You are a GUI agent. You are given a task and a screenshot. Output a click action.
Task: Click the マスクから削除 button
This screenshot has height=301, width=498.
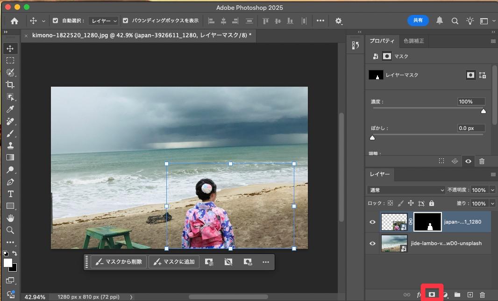point(119,262)
